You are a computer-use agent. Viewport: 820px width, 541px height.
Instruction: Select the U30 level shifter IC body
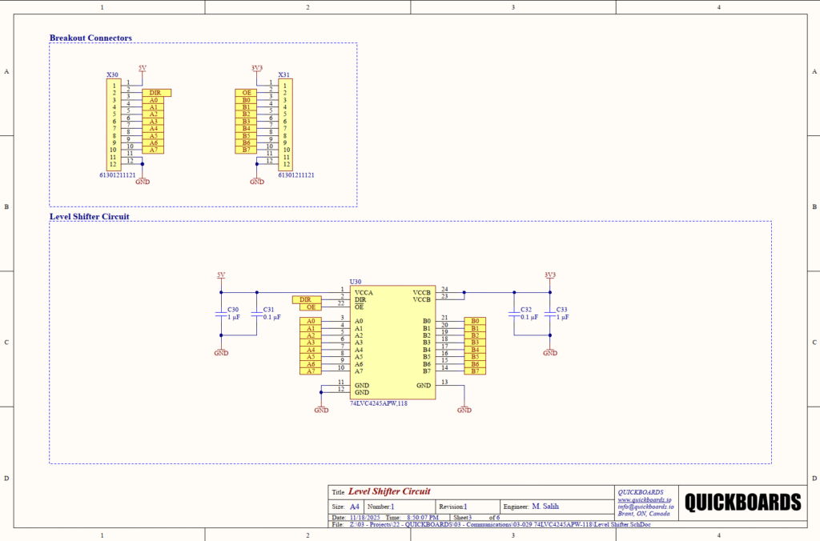pyautogui.click(x=392, y=342)
